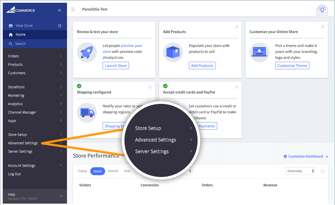Click the laptop theme customization icon

click(x=259, y=53)
